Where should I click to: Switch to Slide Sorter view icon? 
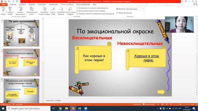162,105
